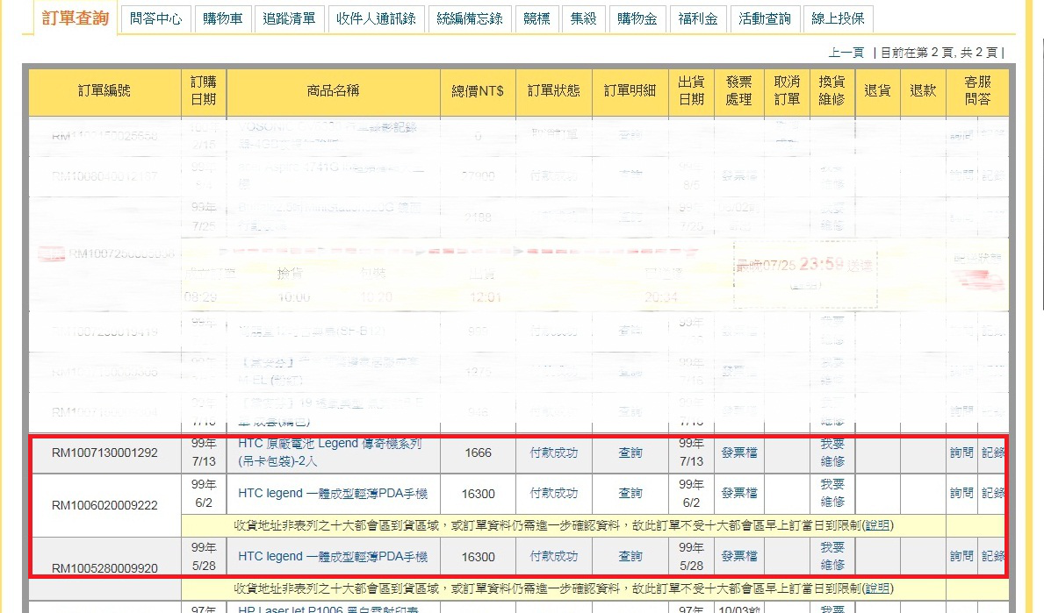Click 發票檔 for the 7/13 order
This screenshot has width=1044, height=613.
tap(738, 453)
